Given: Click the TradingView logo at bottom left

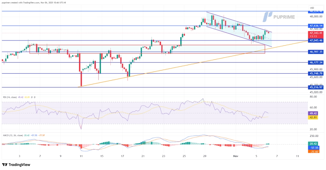Looking at the screenshot, I should tap(16, 165).
